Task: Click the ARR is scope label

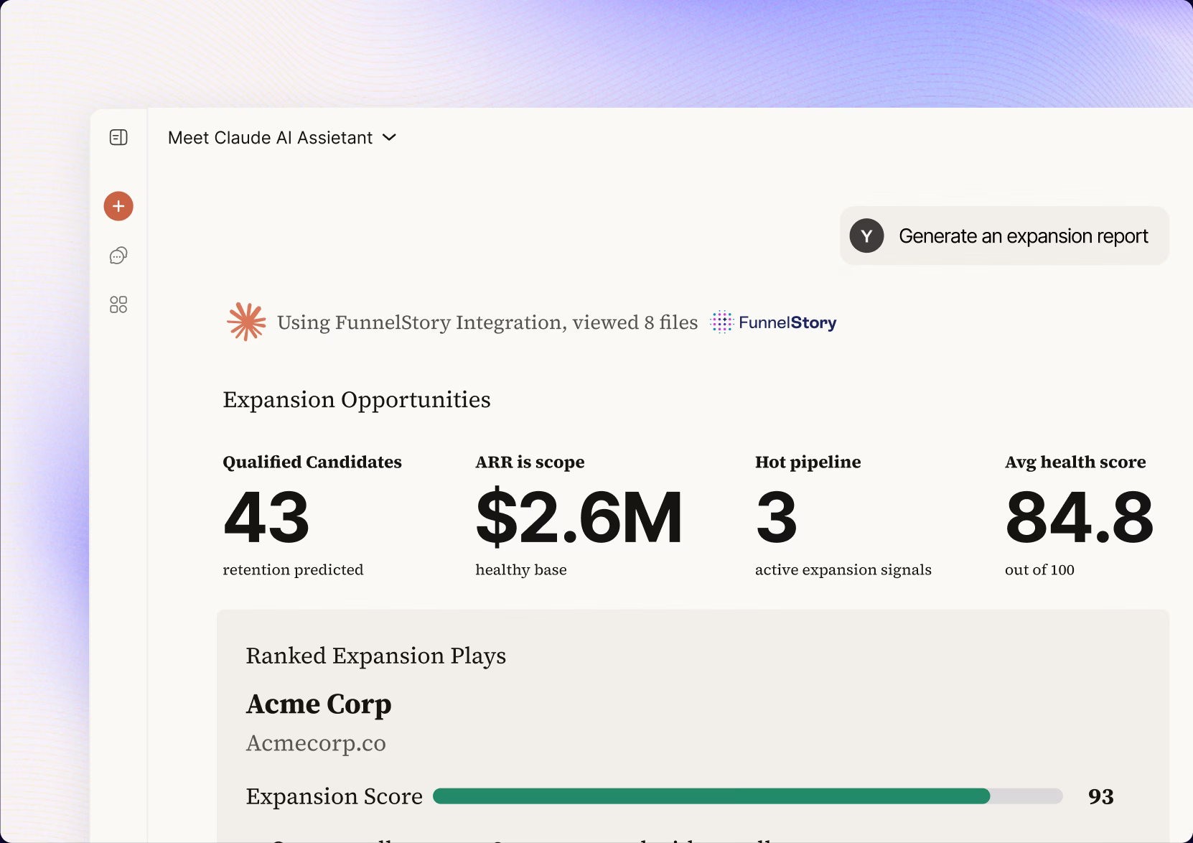Action: point(530,462)
